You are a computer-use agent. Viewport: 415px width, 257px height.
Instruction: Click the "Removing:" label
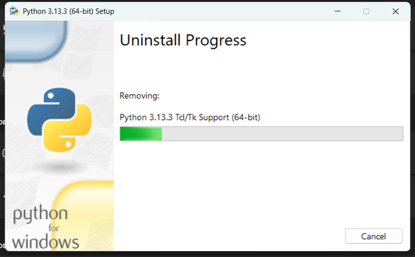tap(139, 95)
